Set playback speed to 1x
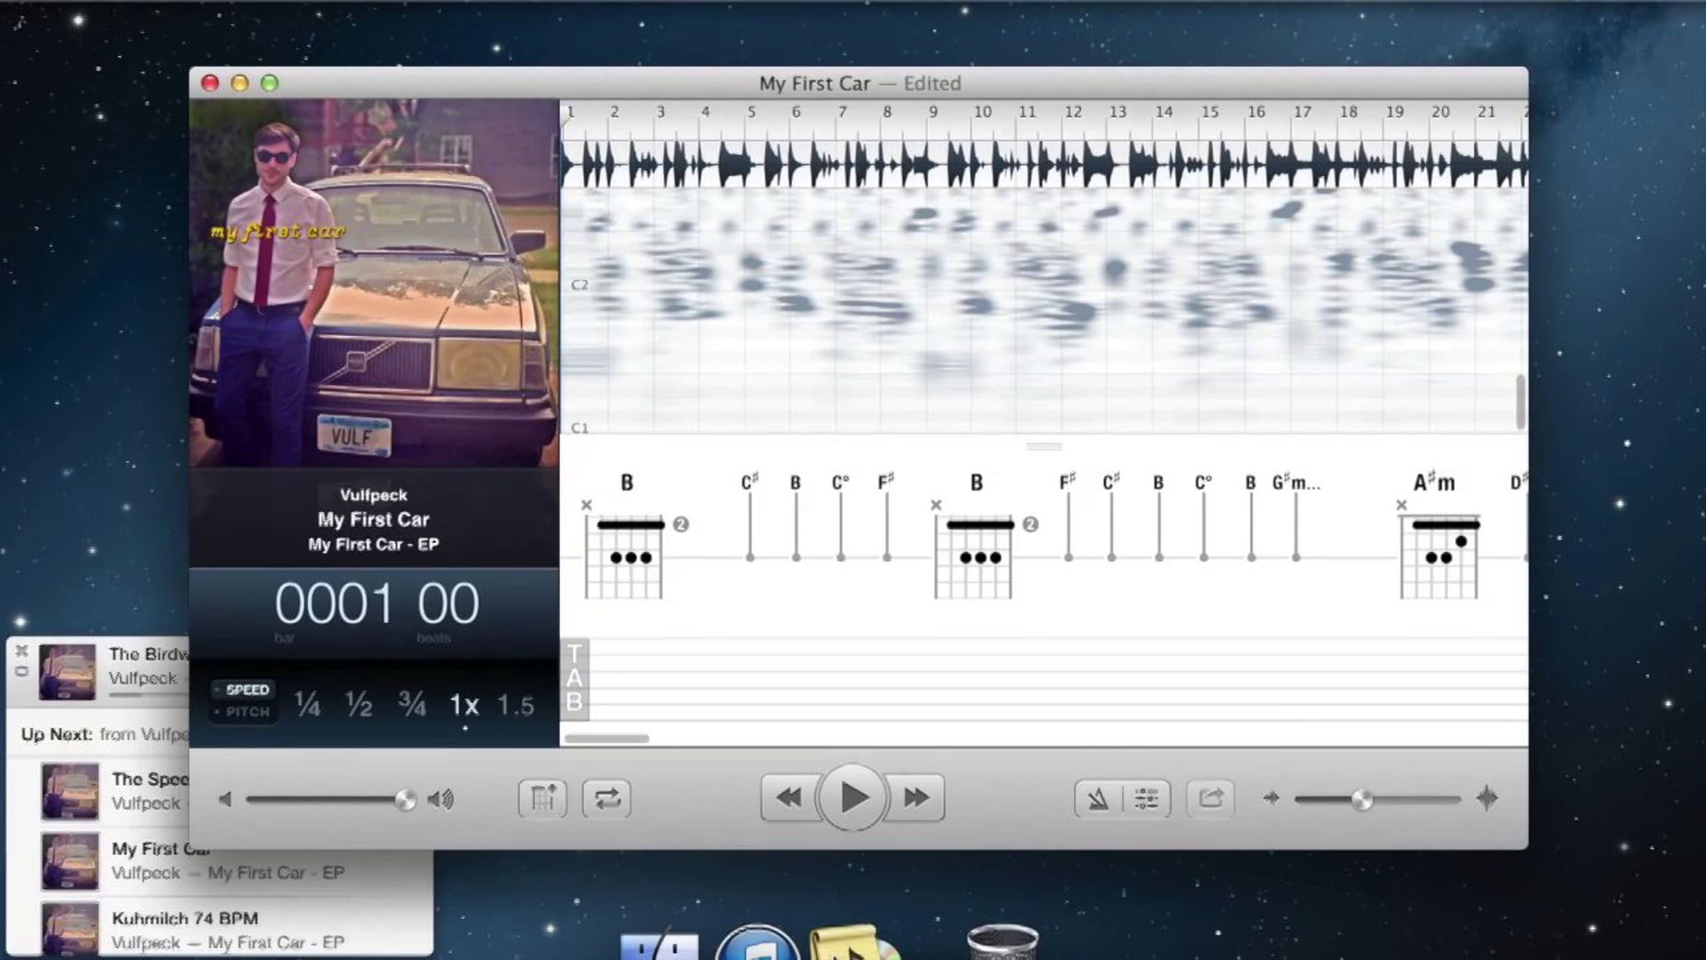Screen dimensions: 1706x960 pos(464,705)
